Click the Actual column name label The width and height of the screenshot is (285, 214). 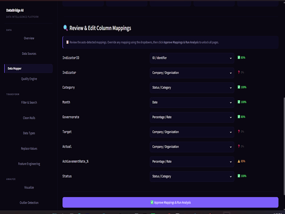point(67,147)
